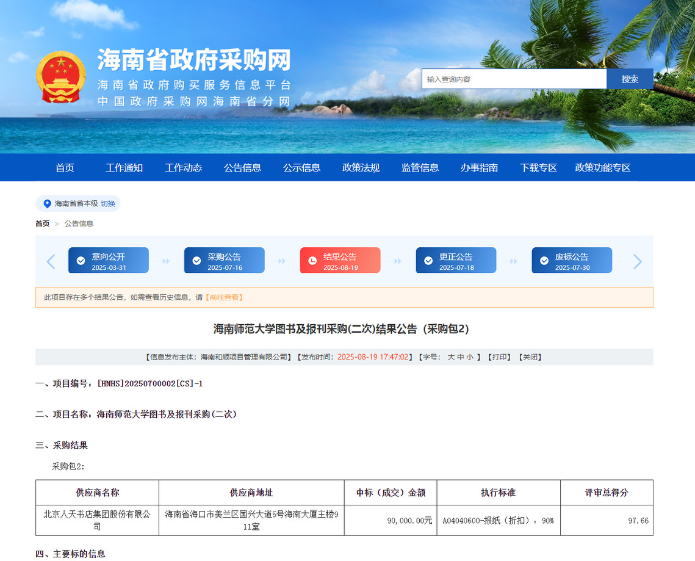The width and height of the screenshot is (695, 561).
Task: Follow the 前往查看 history link
Action: pyautogui.click(x=224, y=297)
